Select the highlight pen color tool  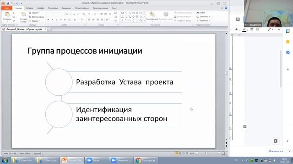click(244, 30)
